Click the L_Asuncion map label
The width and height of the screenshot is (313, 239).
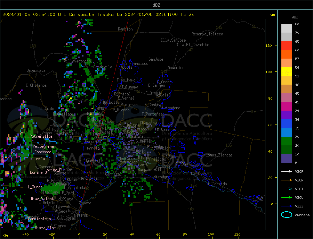coord(174,68)
